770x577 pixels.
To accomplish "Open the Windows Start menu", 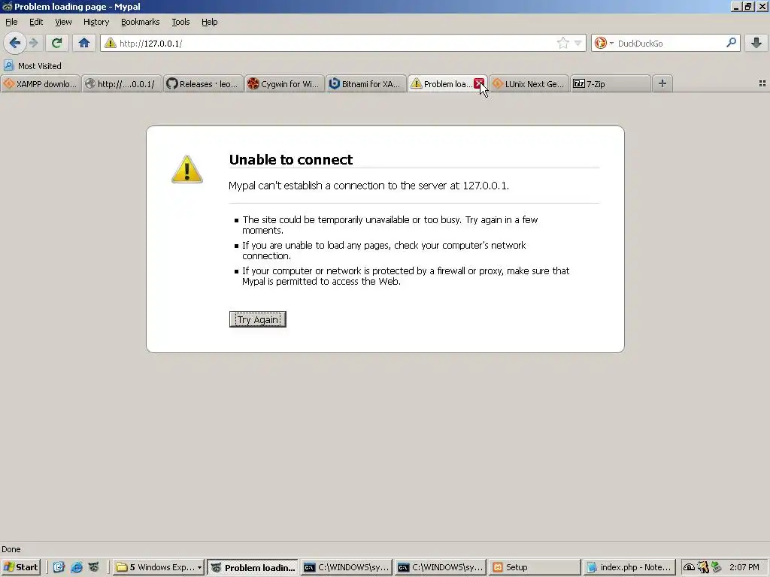I will pyautogui.click(x=20, y=567).
